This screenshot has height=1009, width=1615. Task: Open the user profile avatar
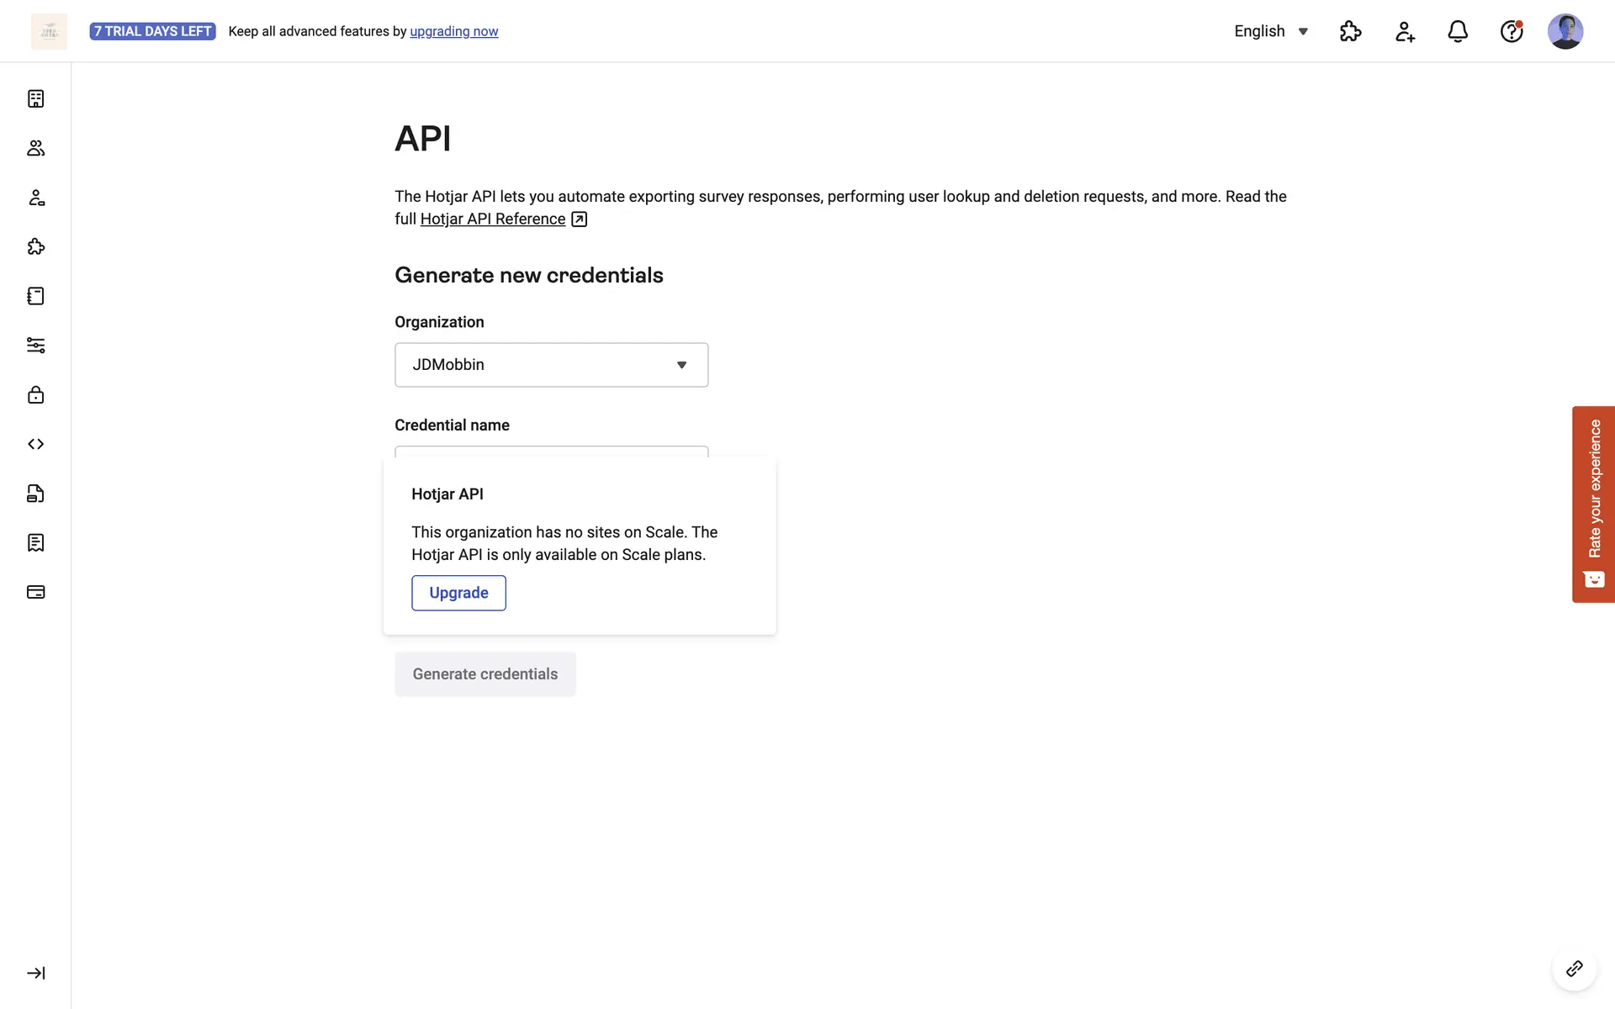point(1565,31)
